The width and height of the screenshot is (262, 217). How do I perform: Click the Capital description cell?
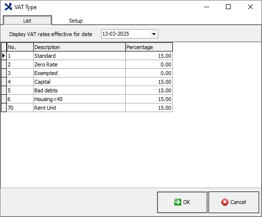(79, 82)
